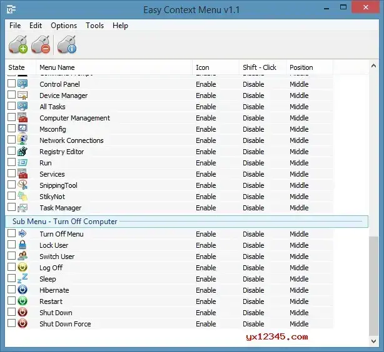Click the Disable shift-click value for Services
The width and height of the screenshot is (384, 352).
(253, 174)
